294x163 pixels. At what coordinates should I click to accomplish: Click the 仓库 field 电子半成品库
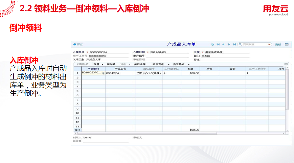tap(227, 52)
